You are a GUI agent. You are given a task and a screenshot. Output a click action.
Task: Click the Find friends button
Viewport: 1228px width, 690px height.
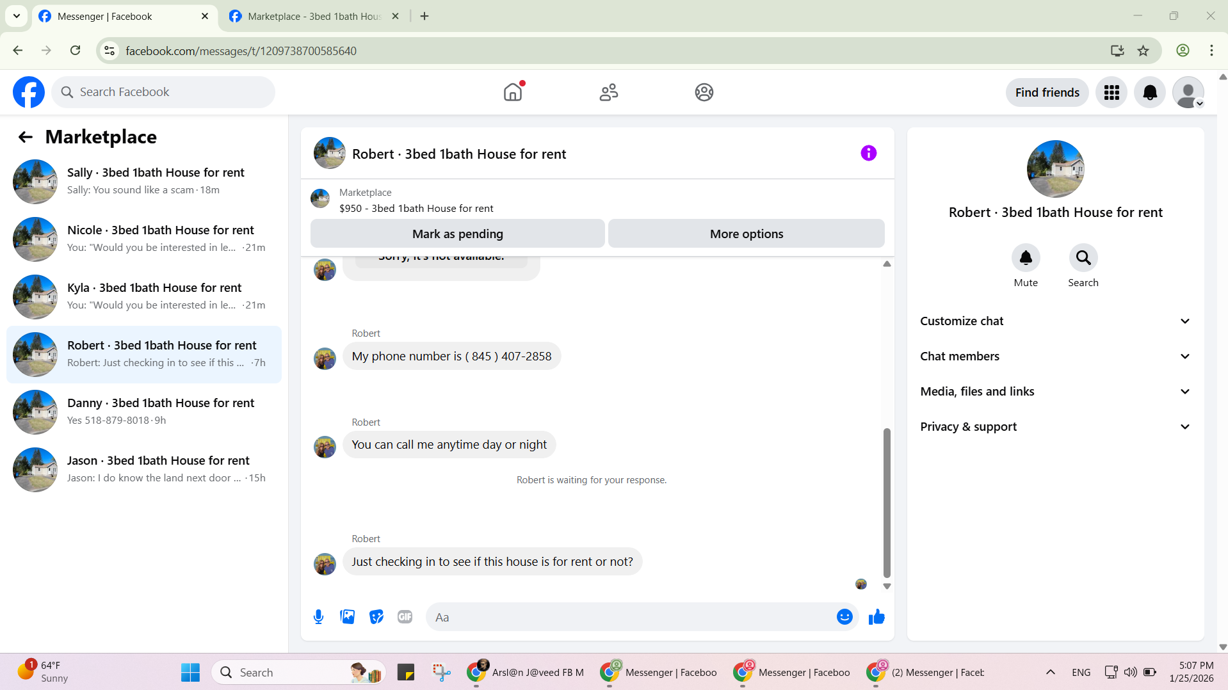point(1047,93)
